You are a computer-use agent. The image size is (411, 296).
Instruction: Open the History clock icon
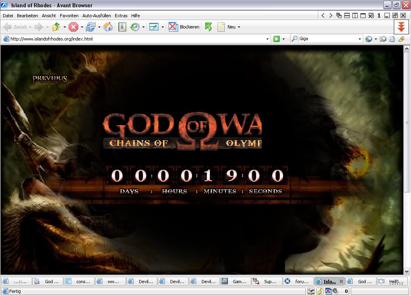pyautogui.click(x=135, y=27)
